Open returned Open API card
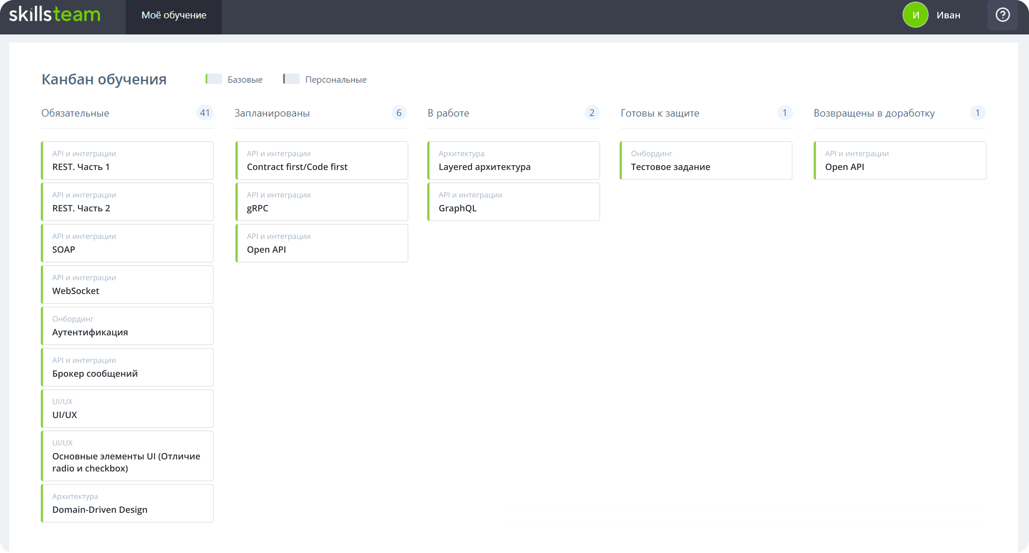Image resolution: width=1029 pixels, height=553 pixels. point(900,161)
